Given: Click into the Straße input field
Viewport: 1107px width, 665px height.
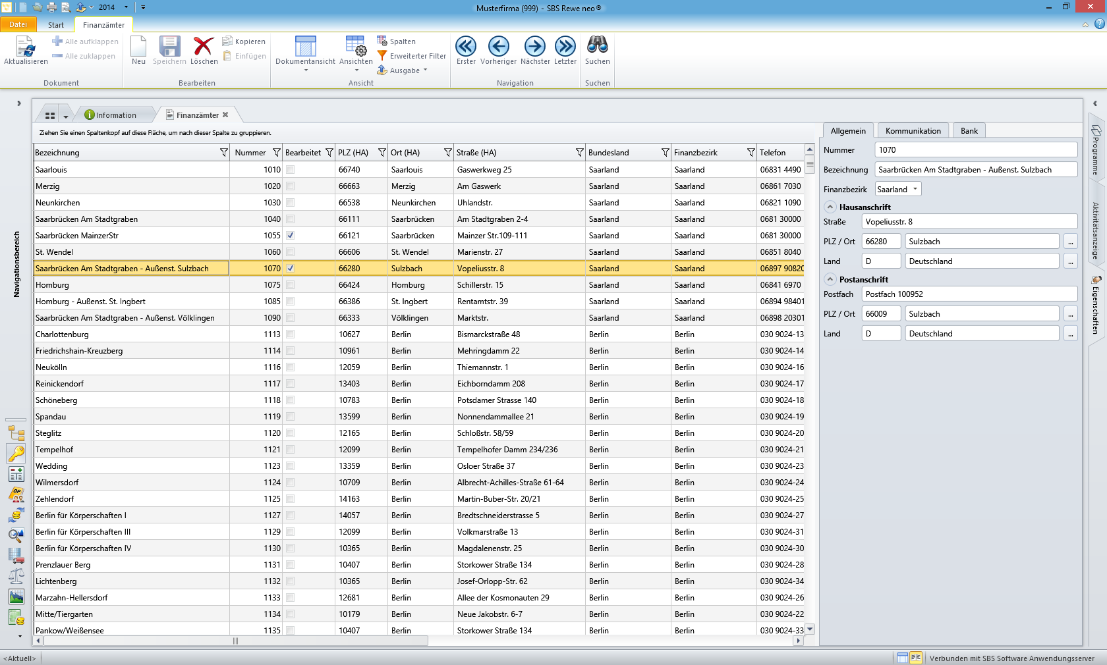Looking at the screenshot, I should coord(969,222).
